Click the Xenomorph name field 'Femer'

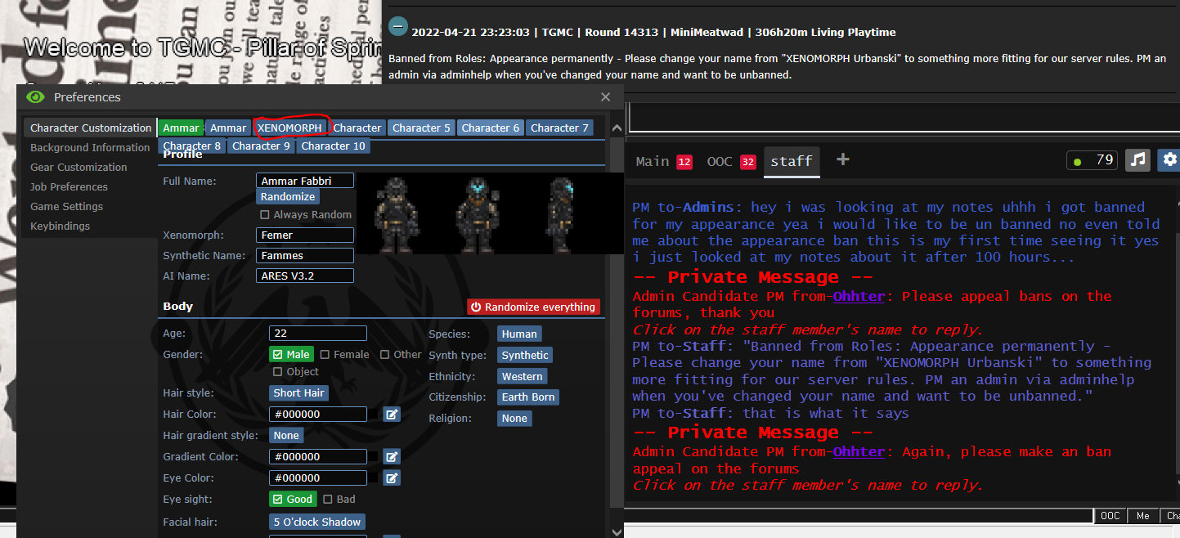(305, 235)
